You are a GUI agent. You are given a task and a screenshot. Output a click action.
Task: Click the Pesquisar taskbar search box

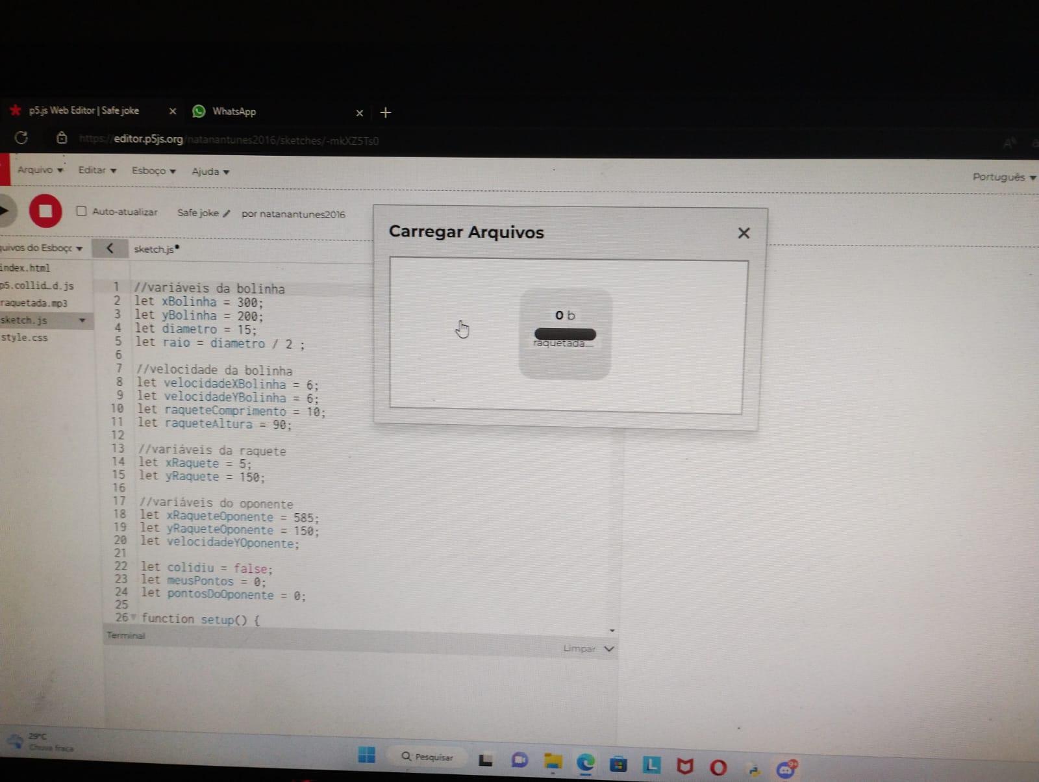pos(429,757)
